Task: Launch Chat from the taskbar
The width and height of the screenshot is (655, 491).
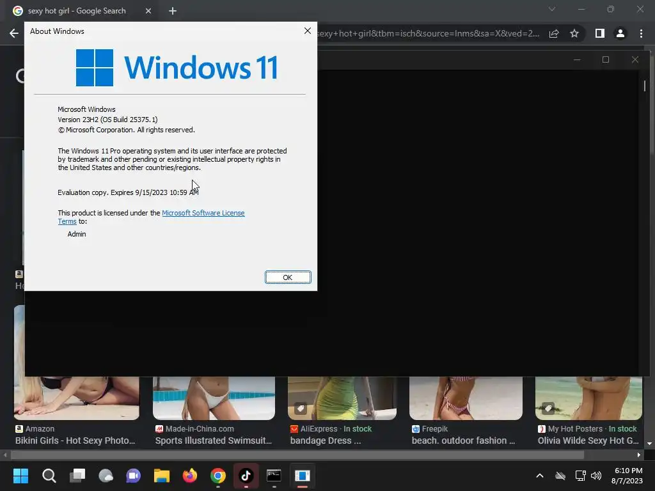Action: coord(134,476)
